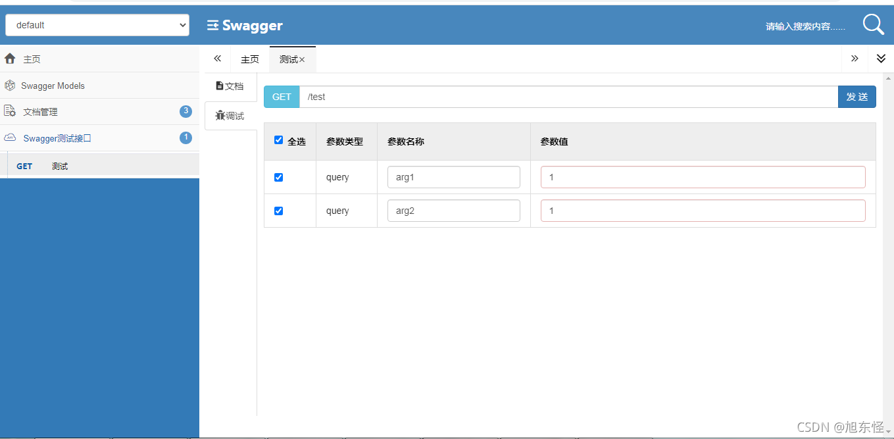Open the Swagger Models section icon
The image size is (894, 439).
pos(10,85)
